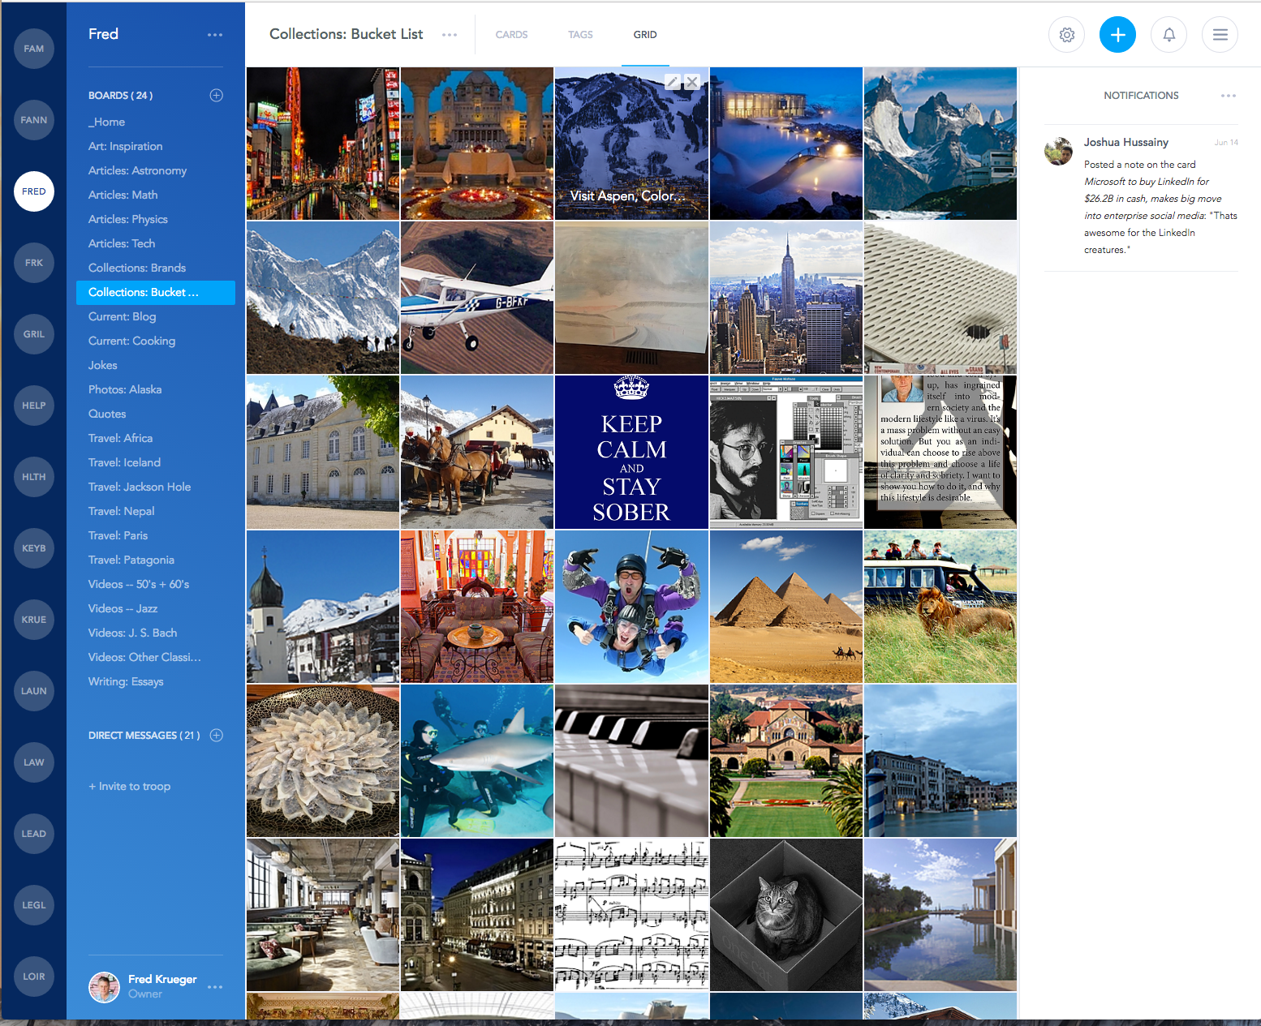Switch to the GRIL troop circle

[34, 334]
